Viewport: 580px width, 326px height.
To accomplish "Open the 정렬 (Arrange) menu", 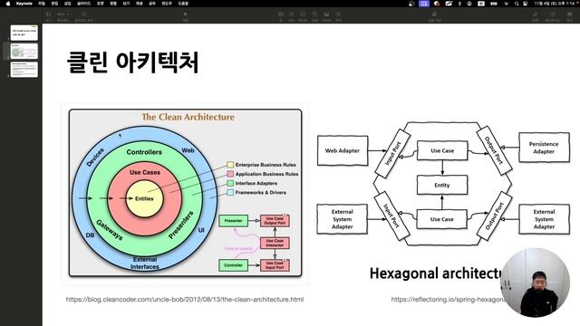I will point(113,4).
